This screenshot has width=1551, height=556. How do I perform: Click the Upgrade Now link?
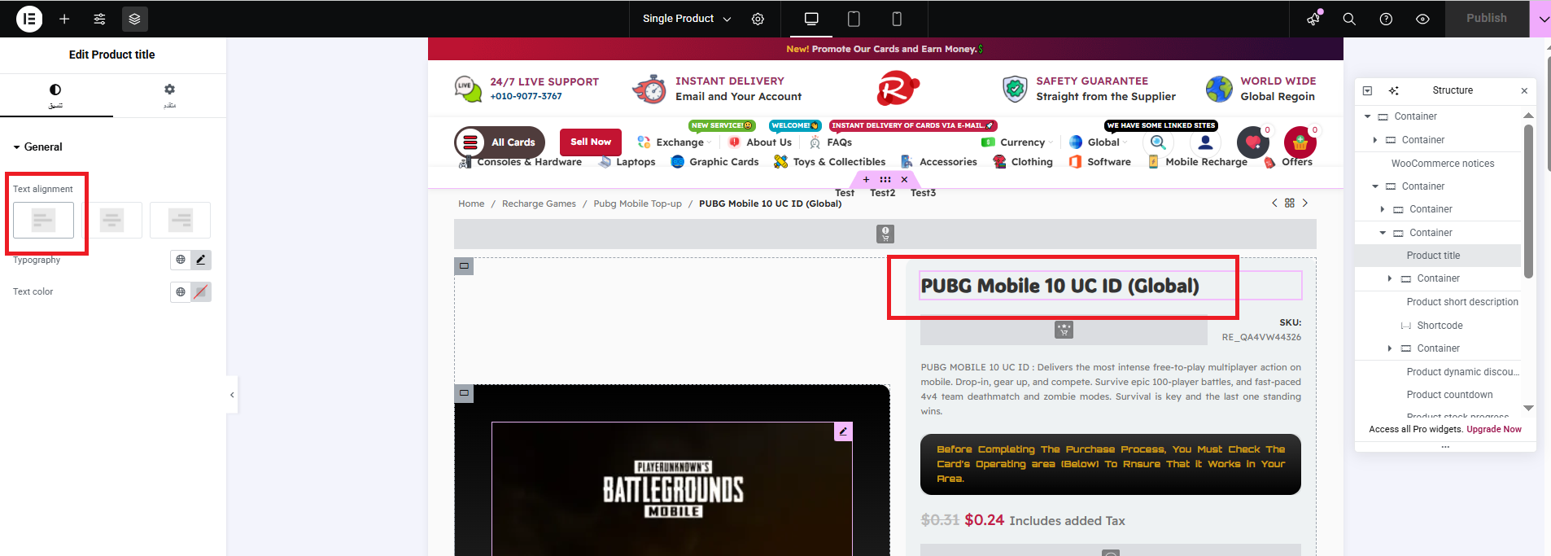(x=1494, y=429)
